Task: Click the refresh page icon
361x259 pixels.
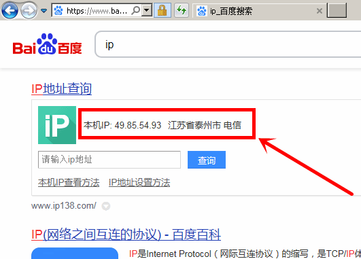Action: click(x=182, y=10)
